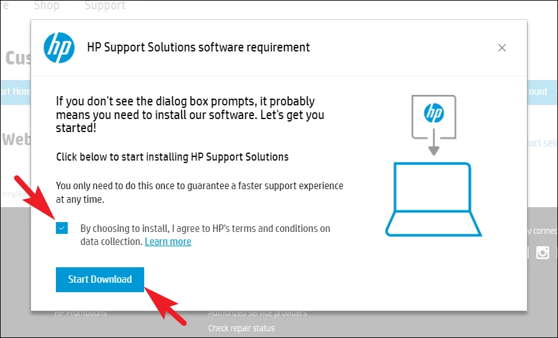Toggle the terms and conditions agreement checkbox

(62, 228)
